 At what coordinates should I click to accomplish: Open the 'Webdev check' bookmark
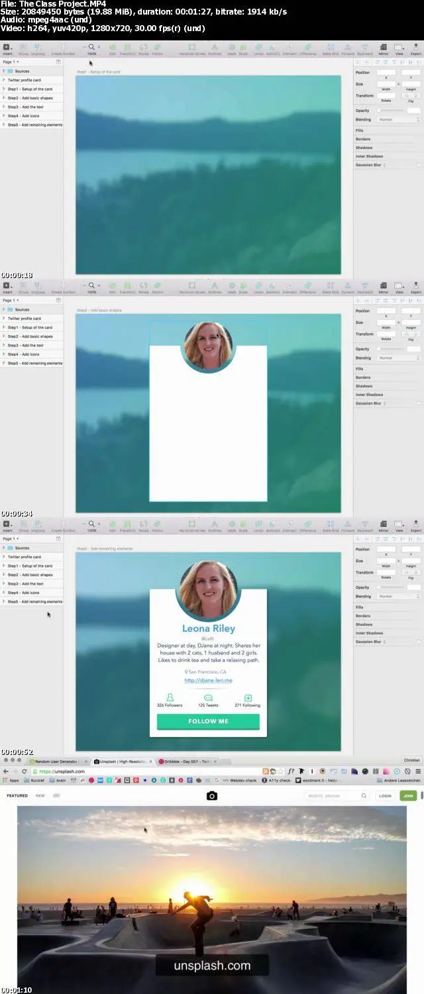[240, 781]
